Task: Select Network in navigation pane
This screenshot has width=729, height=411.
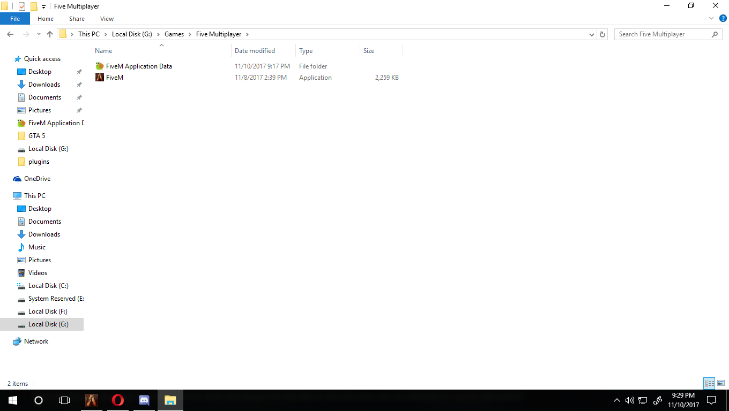Action: click(36, 341)
